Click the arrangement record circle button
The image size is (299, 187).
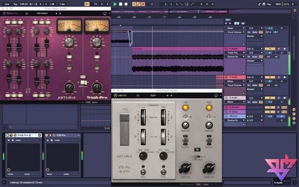[126, 4]
